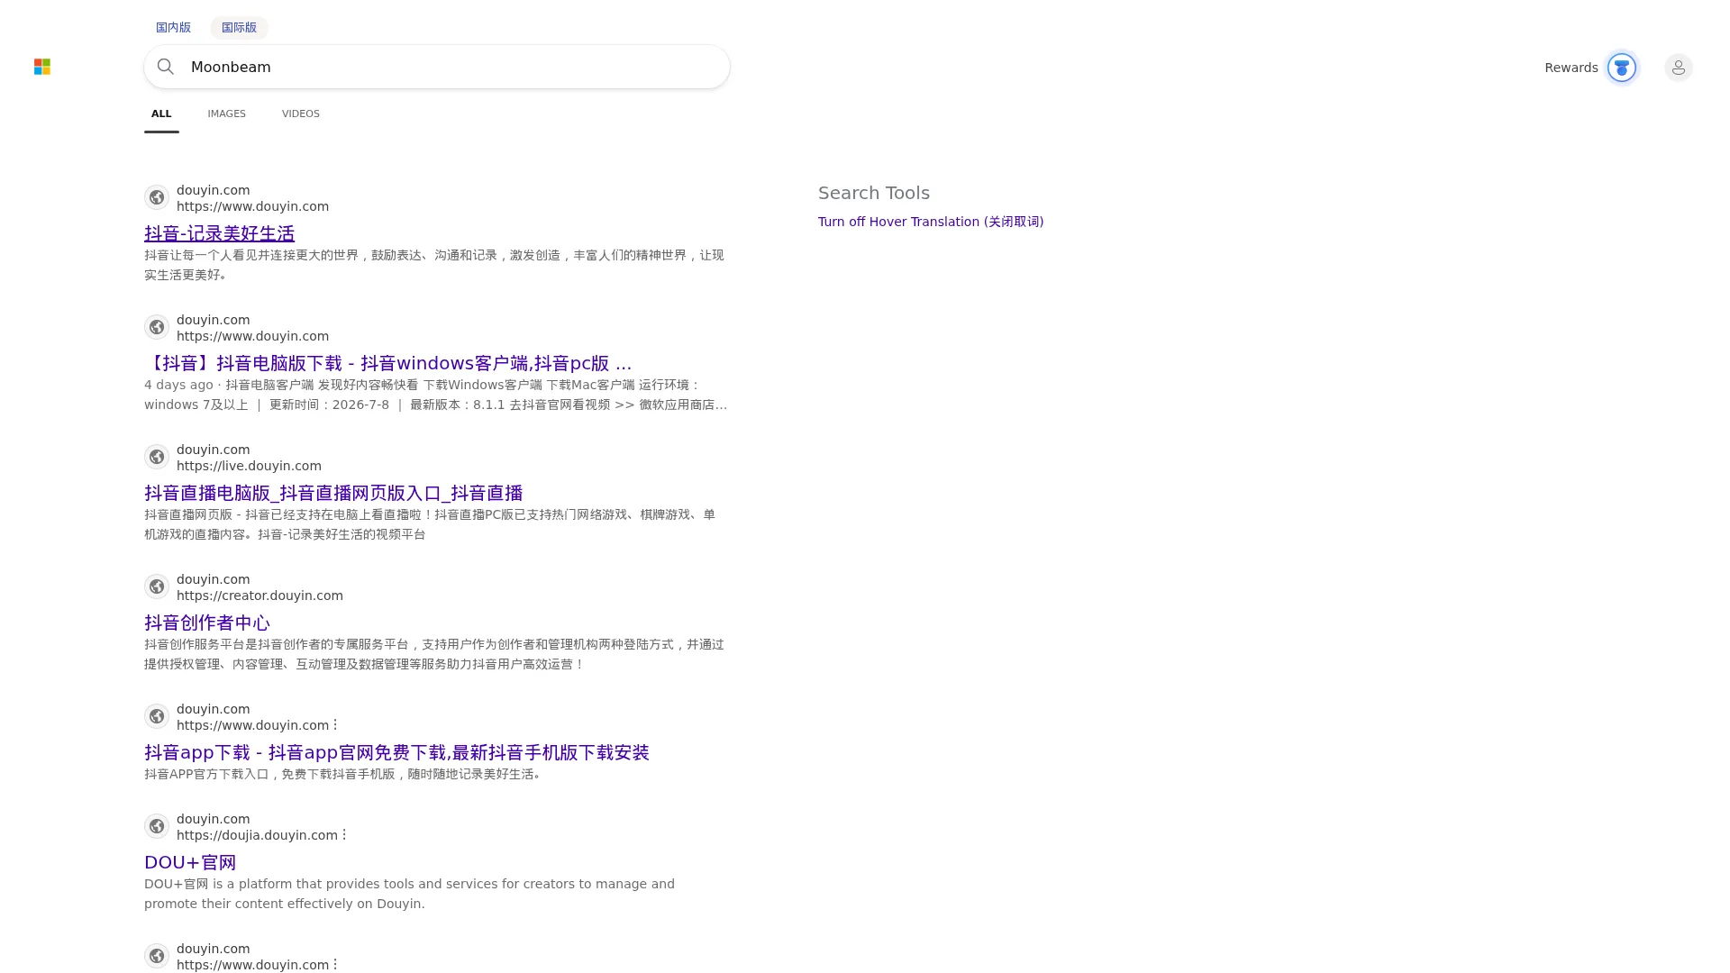1730x973 pixels.
Task: Click globe icon beside 抖音-记录美好生活 result
Action: coord(157,197)
